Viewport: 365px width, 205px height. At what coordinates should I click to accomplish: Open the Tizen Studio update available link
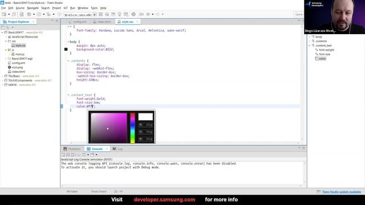[x=342, y=192]
